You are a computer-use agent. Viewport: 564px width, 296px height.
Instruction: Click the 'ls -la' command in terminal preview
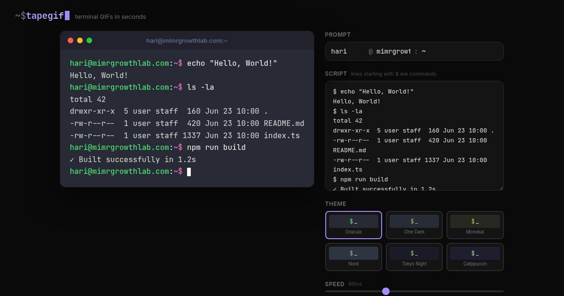coord(201,87)
